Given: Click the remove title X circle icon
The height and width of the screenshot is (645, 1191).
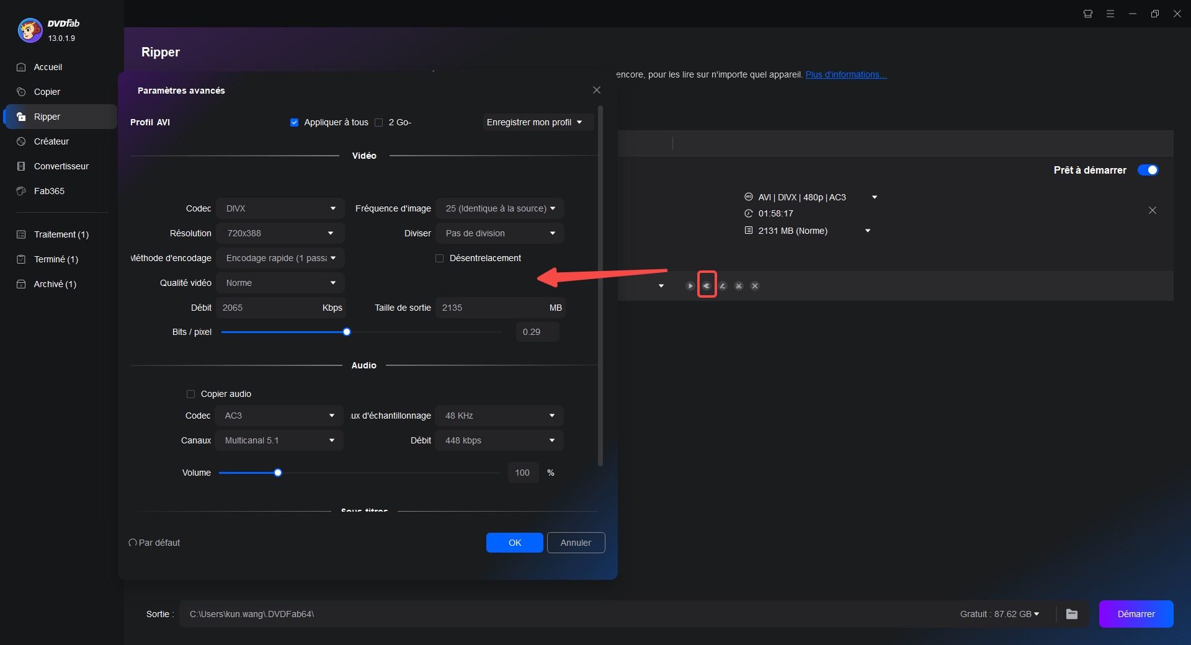Looking at the screenshot, I should (x=755, y=286).
